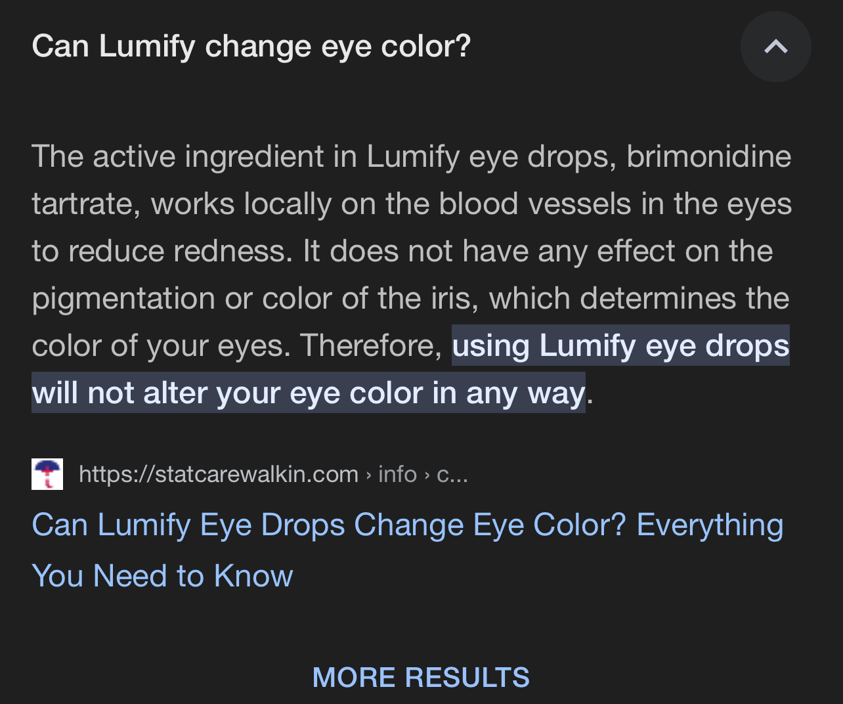Click the word 'iris,' in the answer

tap(455, 298)
